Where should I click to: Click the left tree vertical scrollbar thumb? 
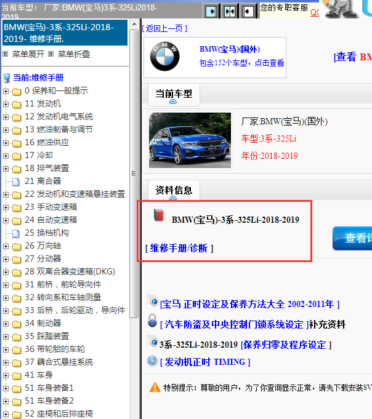click(x=134, y=174)
